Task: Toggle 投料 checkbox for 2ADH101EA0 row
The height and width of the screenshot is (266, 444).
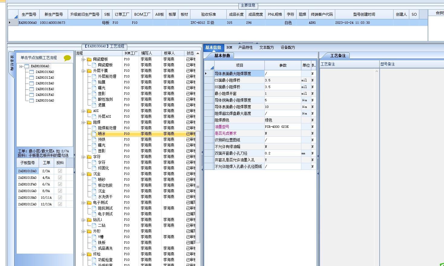Action: click(60, 178)
